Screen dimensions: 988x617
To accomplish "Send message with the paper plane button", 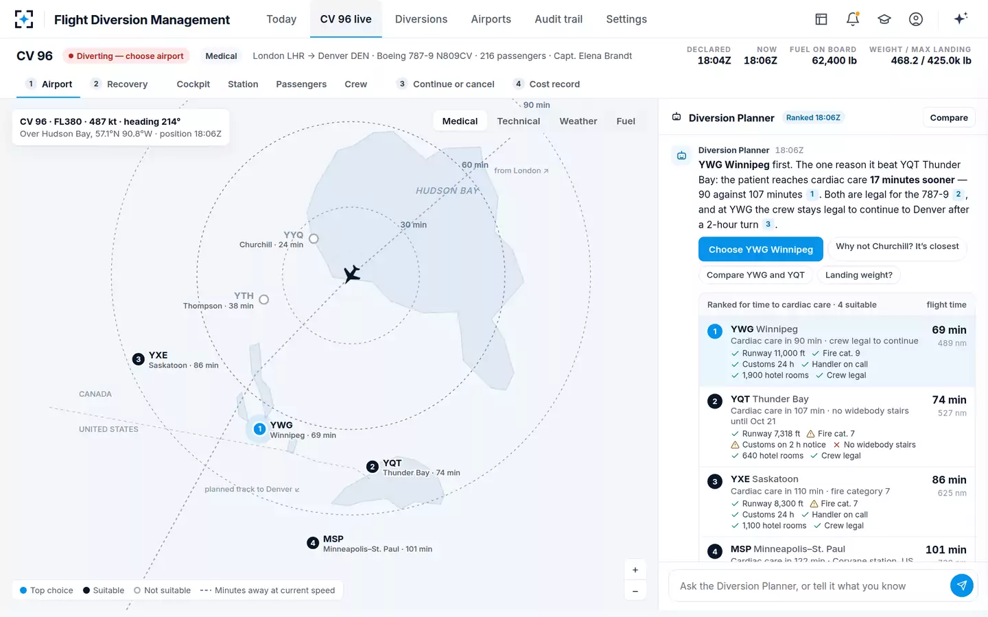I will click(x=962, y=585).
